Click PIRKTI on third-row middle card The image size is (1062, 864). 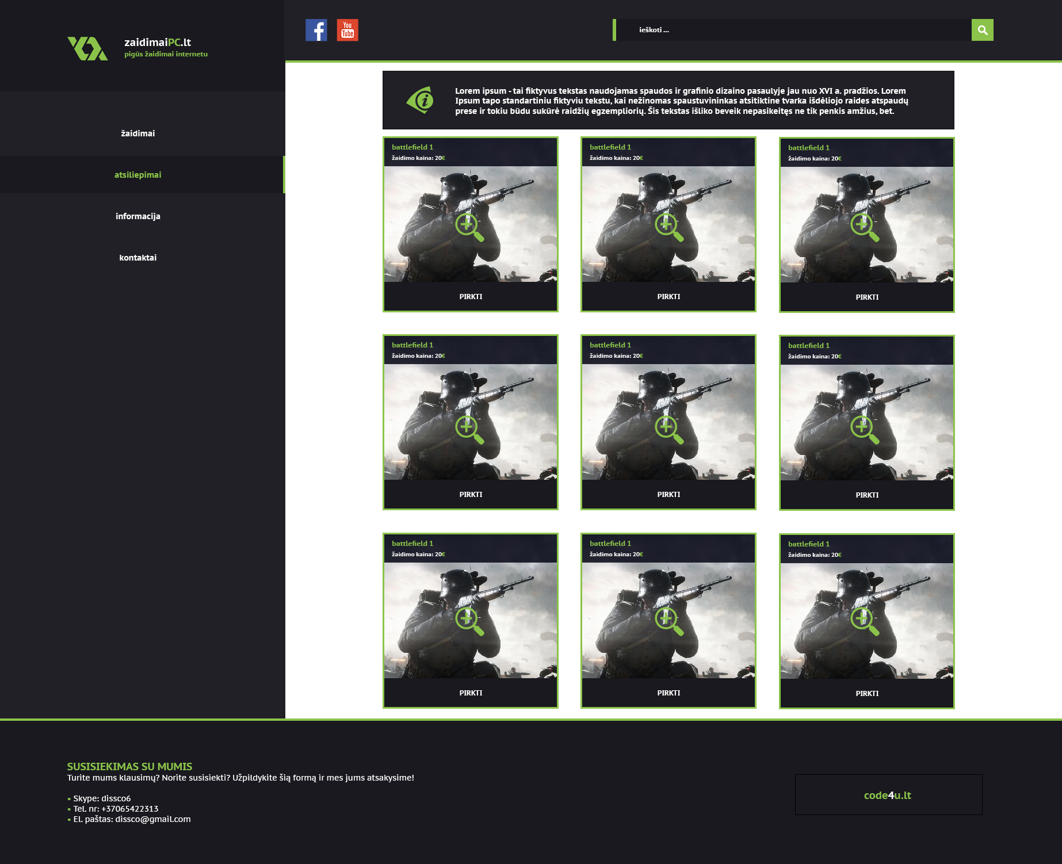668,693
